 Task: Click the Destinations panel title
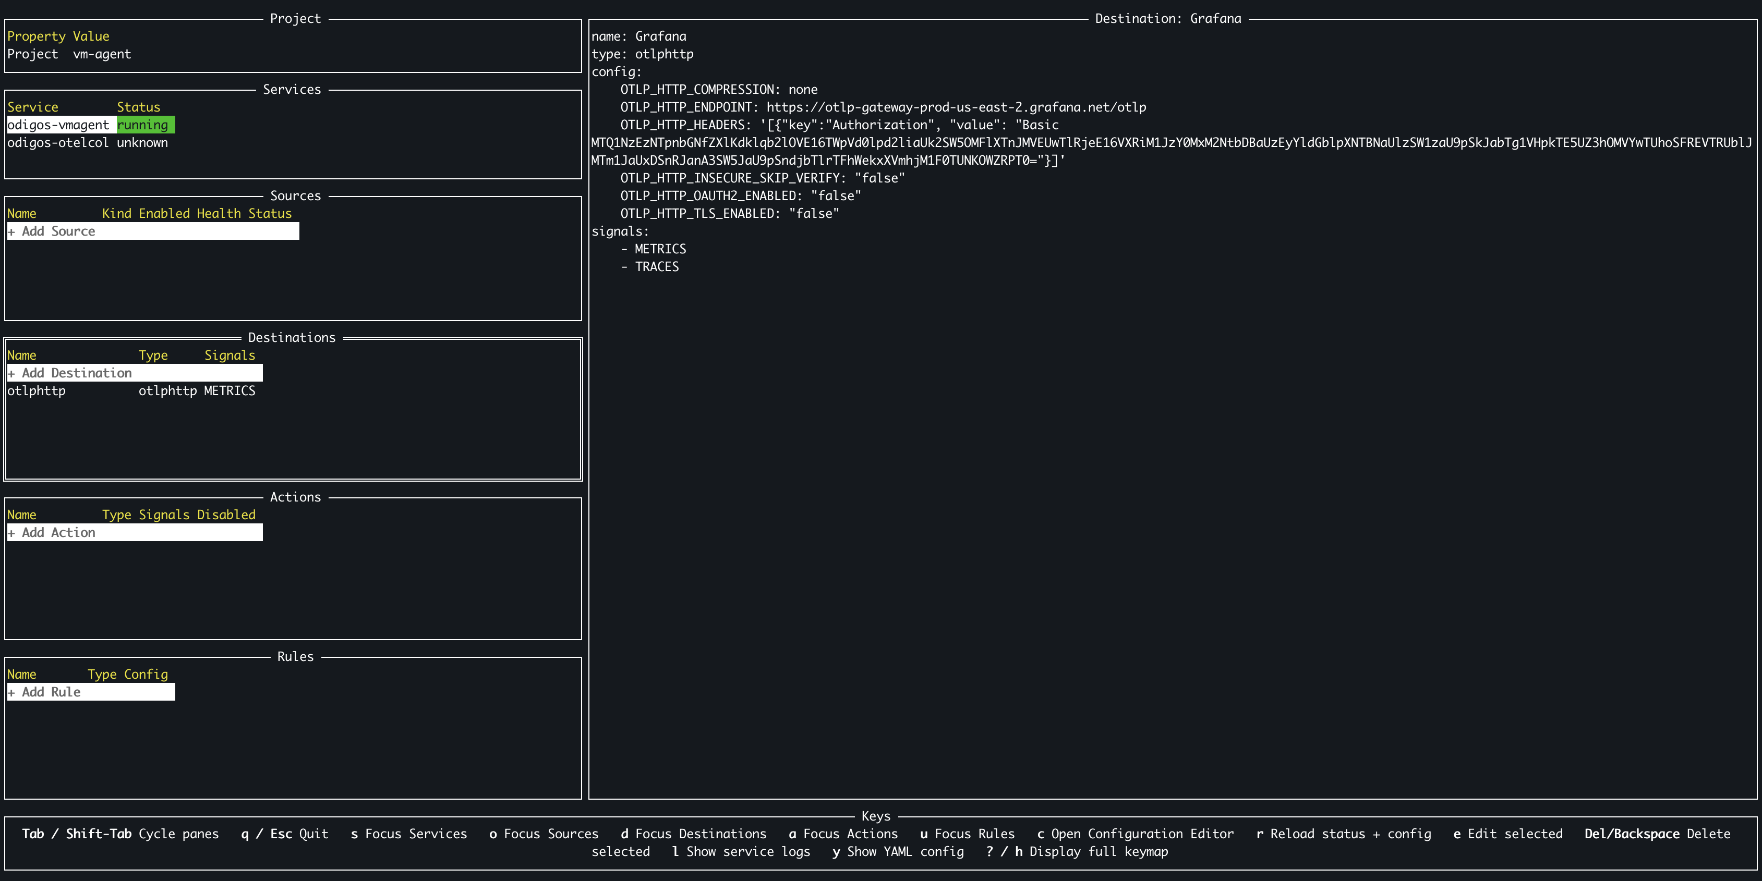pos(292,338)
